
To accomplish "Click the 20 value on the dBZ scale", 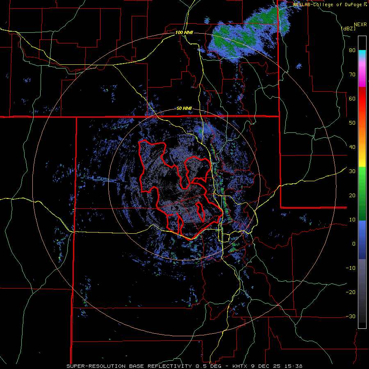I will [x=352, y=196].
